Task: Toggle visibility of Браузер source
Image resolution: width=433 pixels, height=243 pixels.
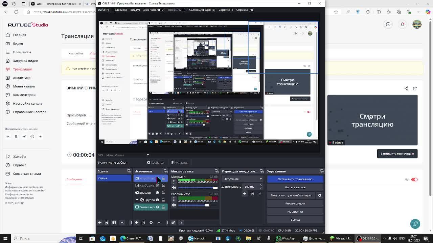Action: pyautogui.click(x=157, y=193)
